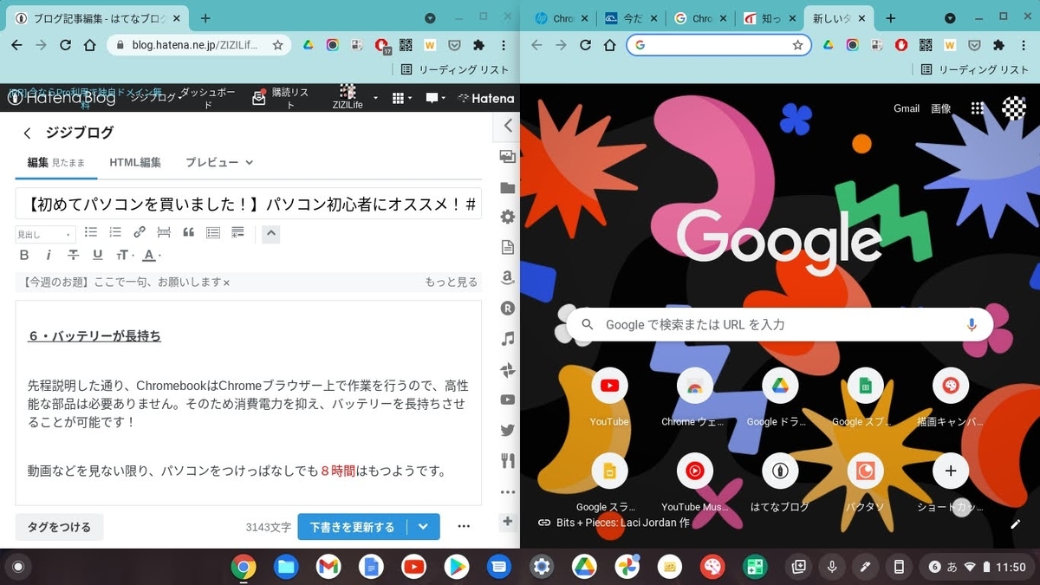Viewport: 1040px width, 585px height.
Task: Open the Files app from the shelf
Action: [286, 568]
